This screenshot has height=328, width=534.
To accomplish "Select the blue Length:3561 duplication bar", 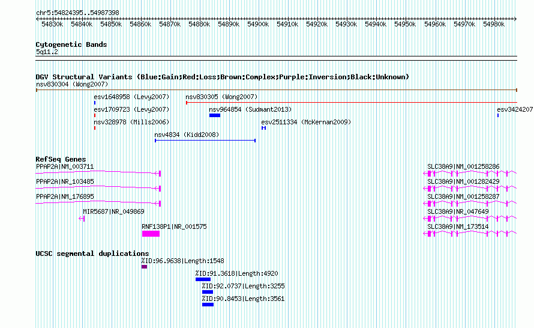I will pyautogui.click(x=208, y=305).
